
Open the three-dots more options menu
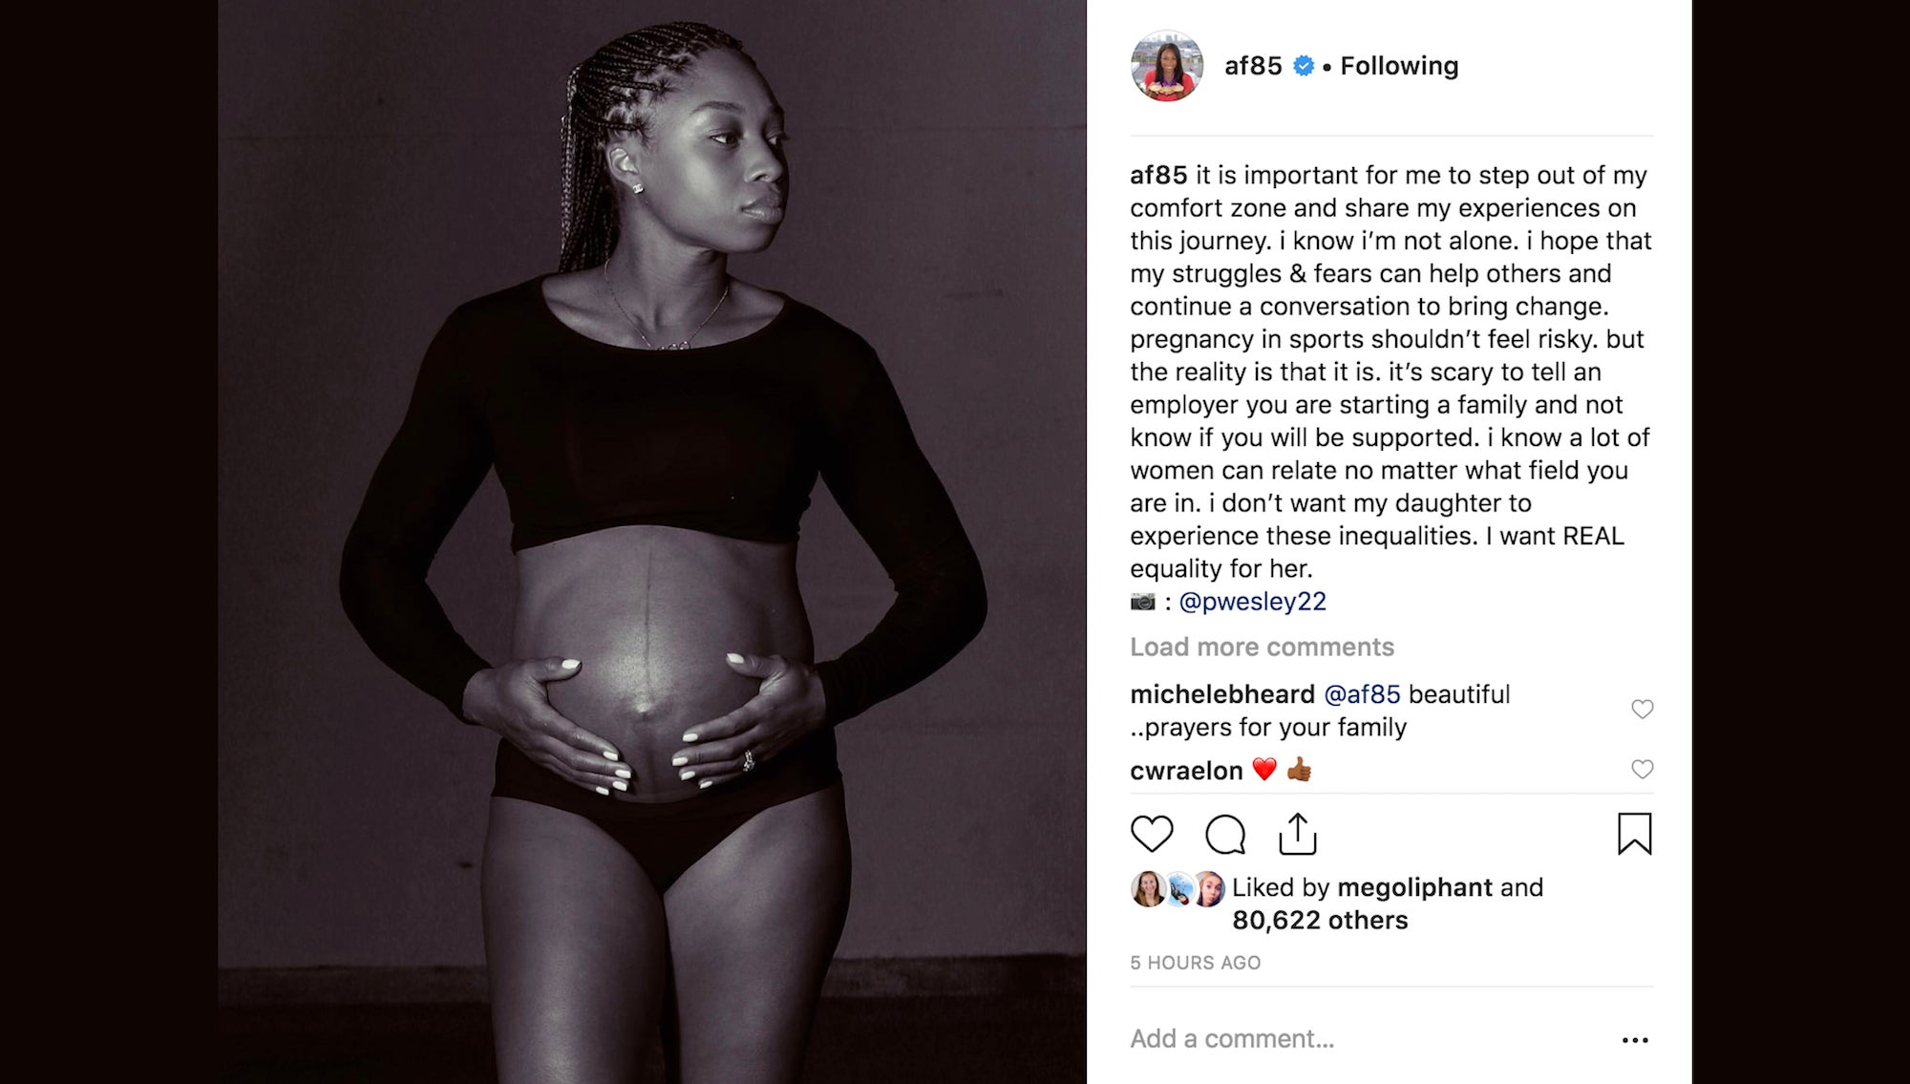(1635, 1040)
